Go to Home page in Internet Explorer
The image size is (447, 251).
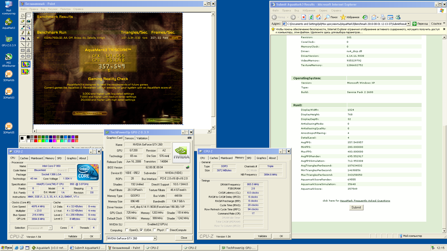[318, 17]
